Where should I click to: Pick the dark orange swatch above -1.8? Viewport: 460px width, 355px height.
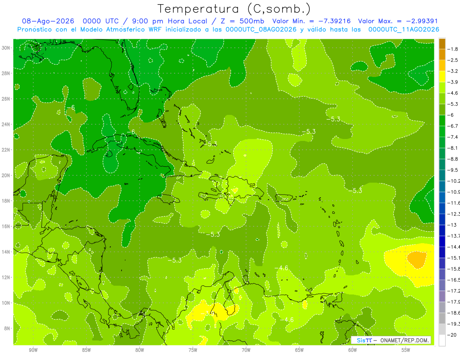442,44
